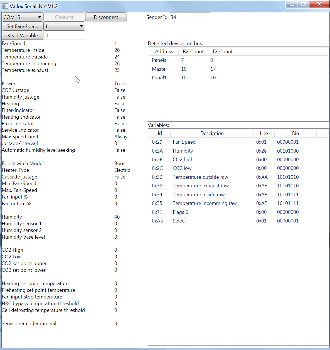Click the variables Id column header
The width and height of the screenshot is (330, 350).
[160, 133]
